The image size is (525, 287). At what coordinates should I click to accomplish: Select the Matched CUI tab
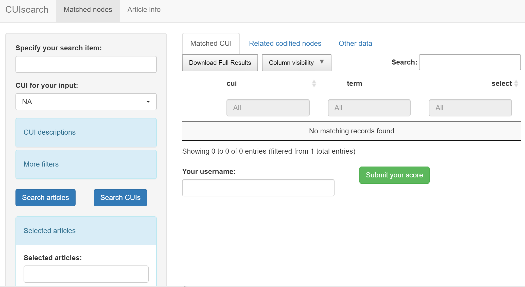[x=211, y=44]
